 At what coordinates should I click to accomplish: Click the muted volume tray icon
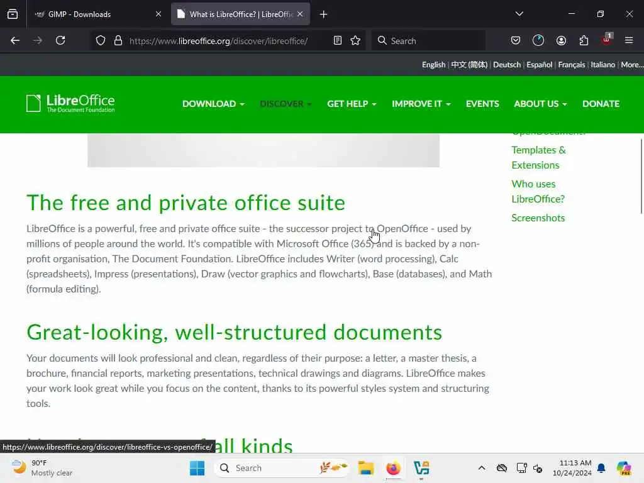point(538,468)
